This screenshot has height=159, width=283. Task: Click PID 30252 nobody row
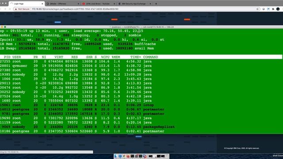pos(76,92)
